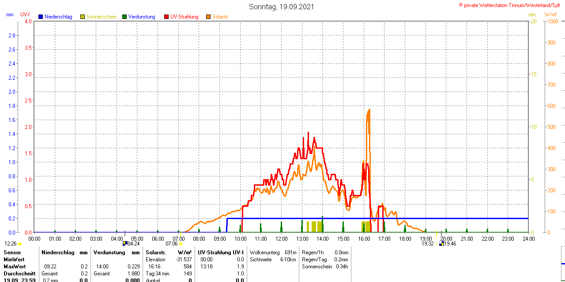The image size is (565, 282).
Task: Select the UV-Strahlung legend label
Action: [185, 17]
